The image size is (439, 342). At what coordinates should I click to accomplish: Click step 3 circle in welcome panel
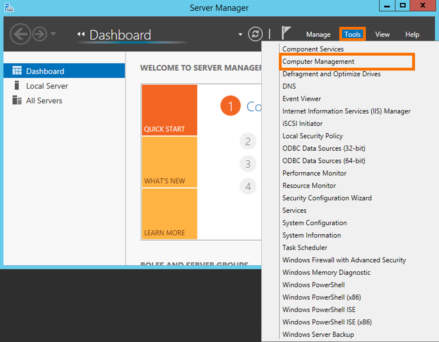[248, 164]
